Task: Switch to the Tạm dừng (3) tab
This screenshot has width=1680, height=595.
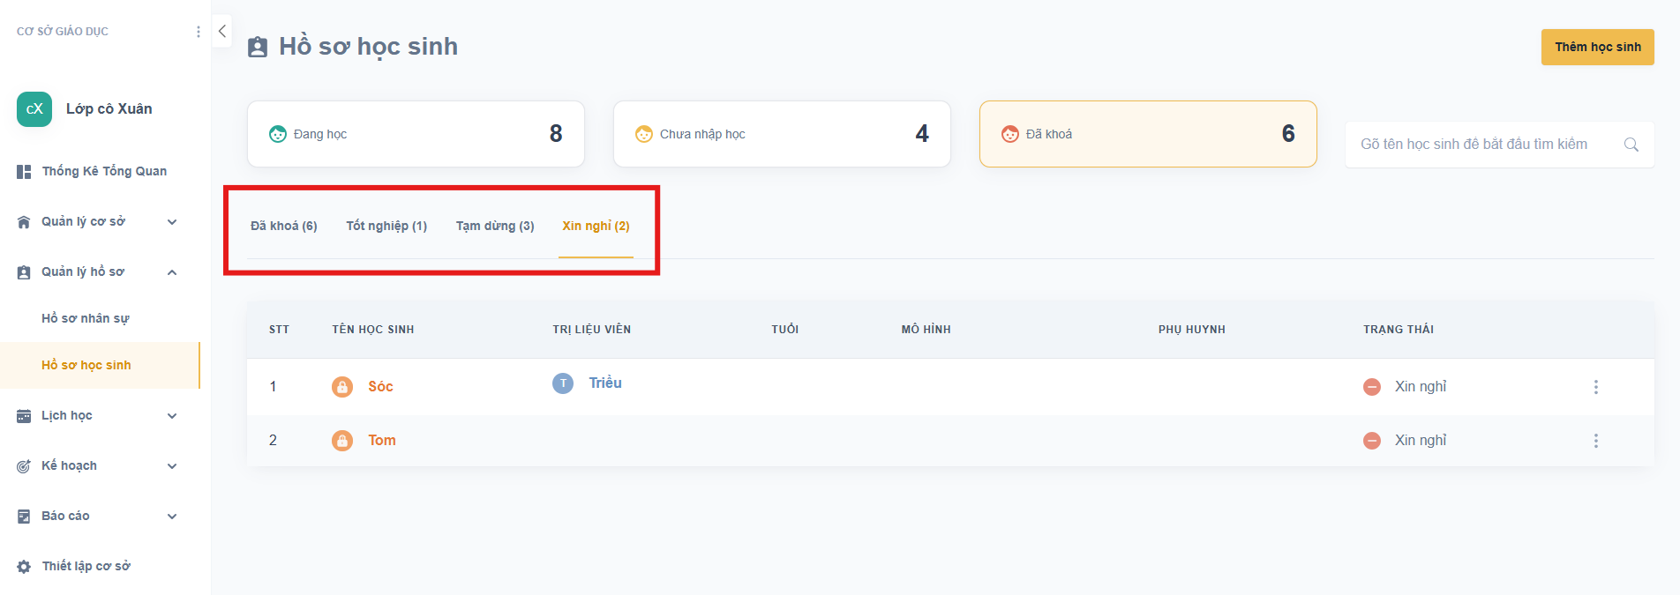Action: [495, 226]
